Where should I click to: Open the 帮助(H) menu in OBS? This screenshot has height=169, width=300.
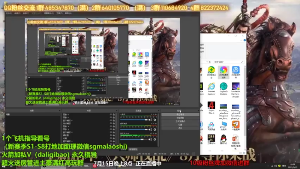click(68, 14)
